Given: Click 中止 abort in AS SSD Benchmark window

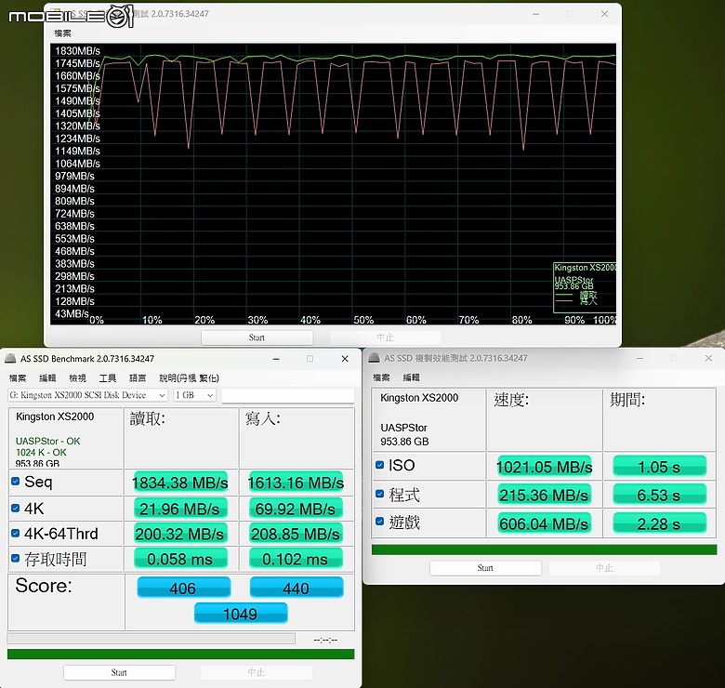Looking at the screenshot, I should coord(256,672).
